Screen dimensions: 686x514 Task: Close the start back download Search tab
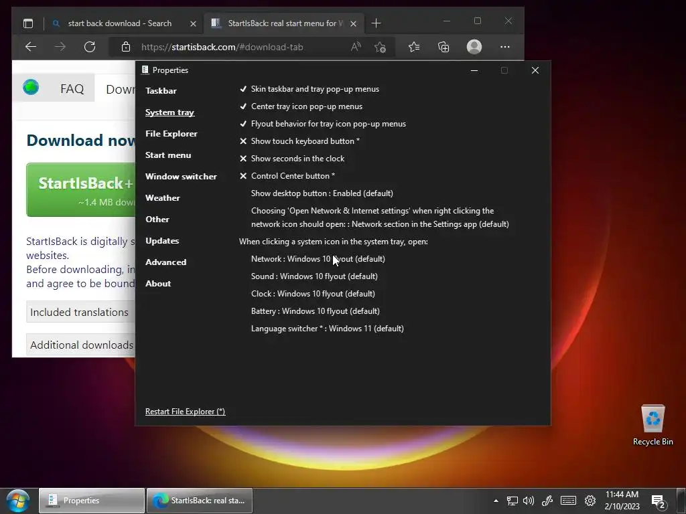[x=193, y=23]
